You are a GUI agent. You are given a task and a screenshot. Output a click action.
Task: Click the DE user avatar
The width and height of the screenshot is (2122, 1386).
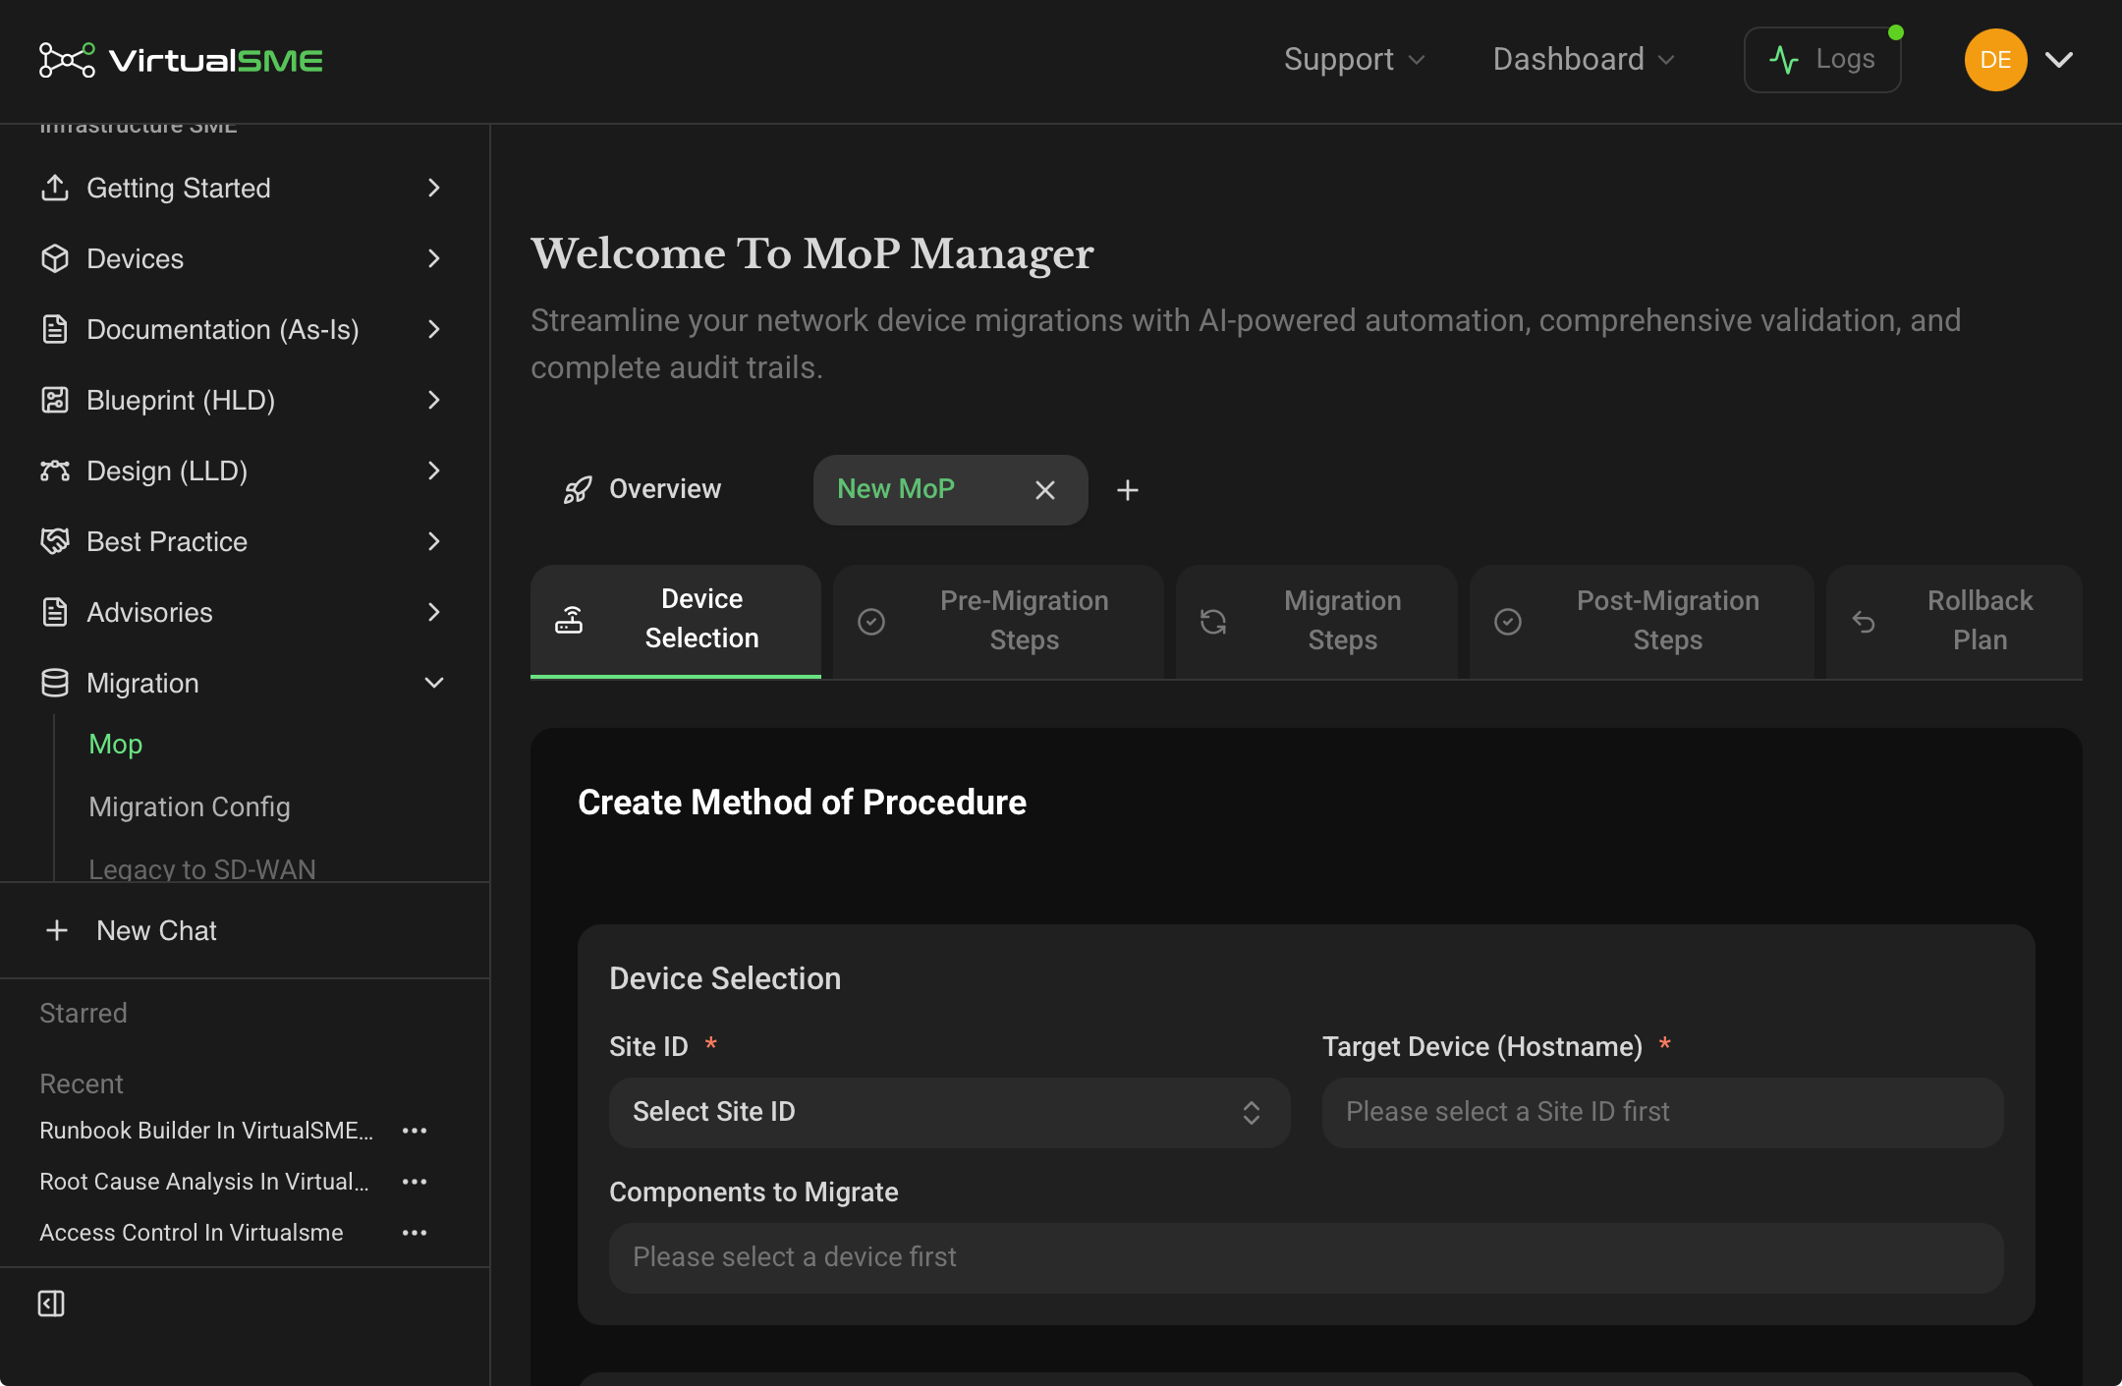click(x=1995, y=60)
